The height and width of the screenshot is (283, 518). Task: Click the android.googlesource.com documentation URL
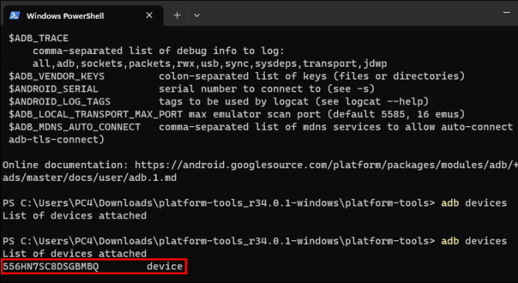tap(327, 165)
